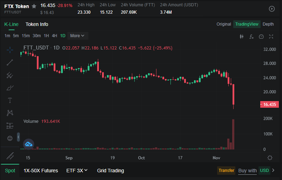
Task: Click the 24h High value 23.330
Action: [84, 12]
